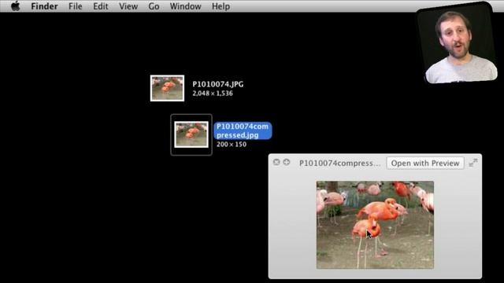Screen dimensions: 504x283
Task: Enter full screen in Quick Look
Action: (473, 163)
